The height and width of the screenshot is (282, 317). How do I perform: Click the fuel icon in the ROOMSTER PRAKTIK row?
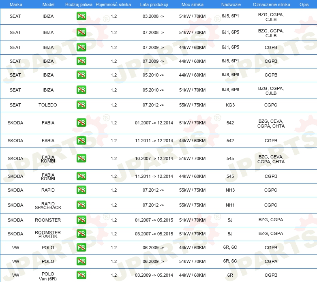[81, 234]
